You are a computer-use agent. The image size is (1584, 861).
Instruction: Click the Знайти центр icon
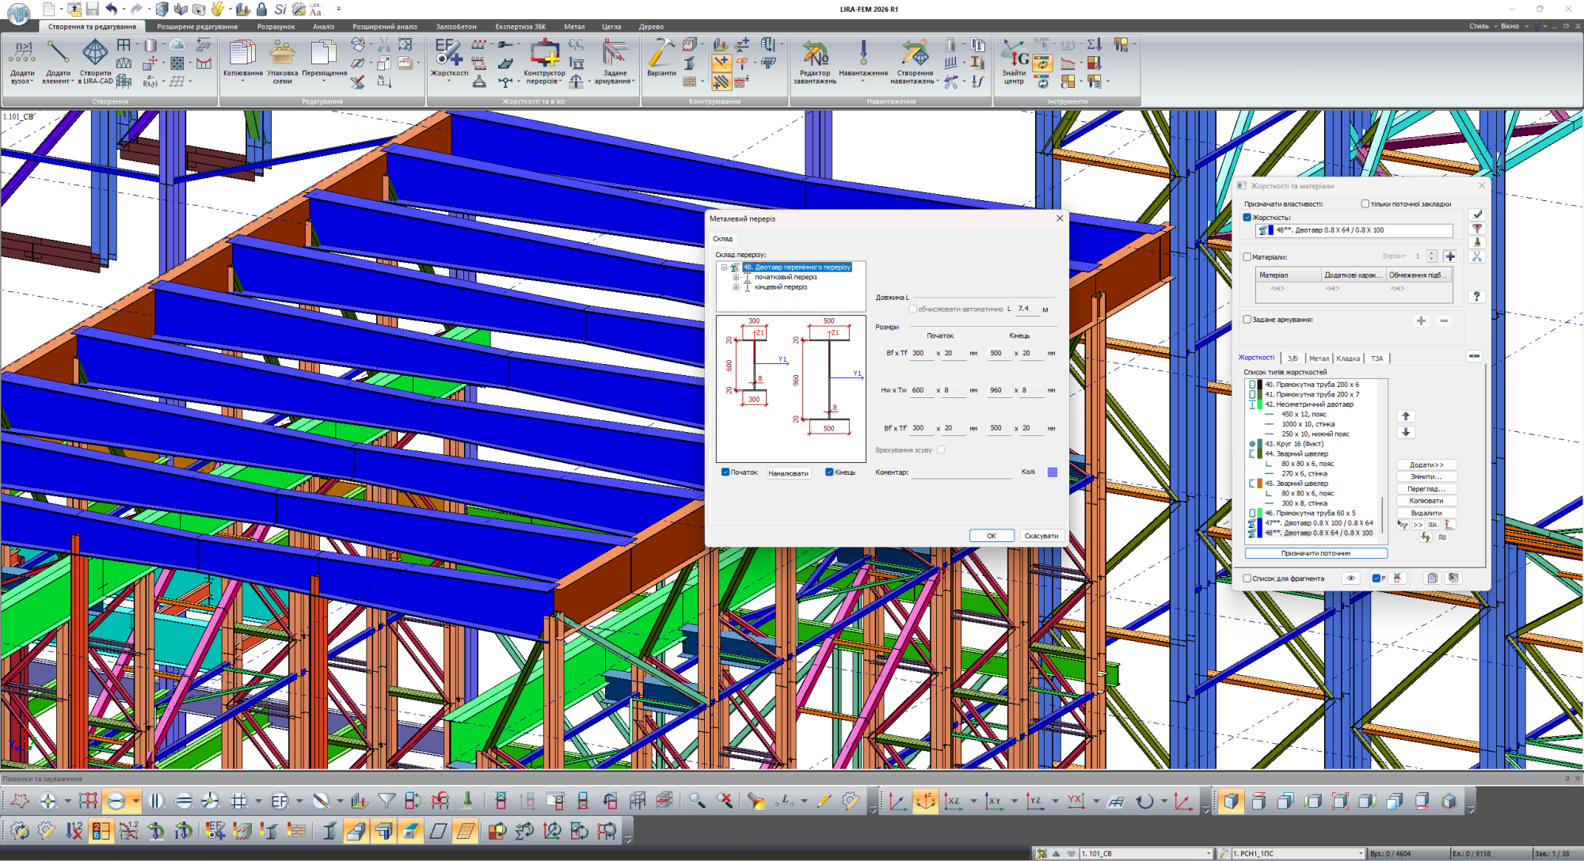[x=1014, y=54]
